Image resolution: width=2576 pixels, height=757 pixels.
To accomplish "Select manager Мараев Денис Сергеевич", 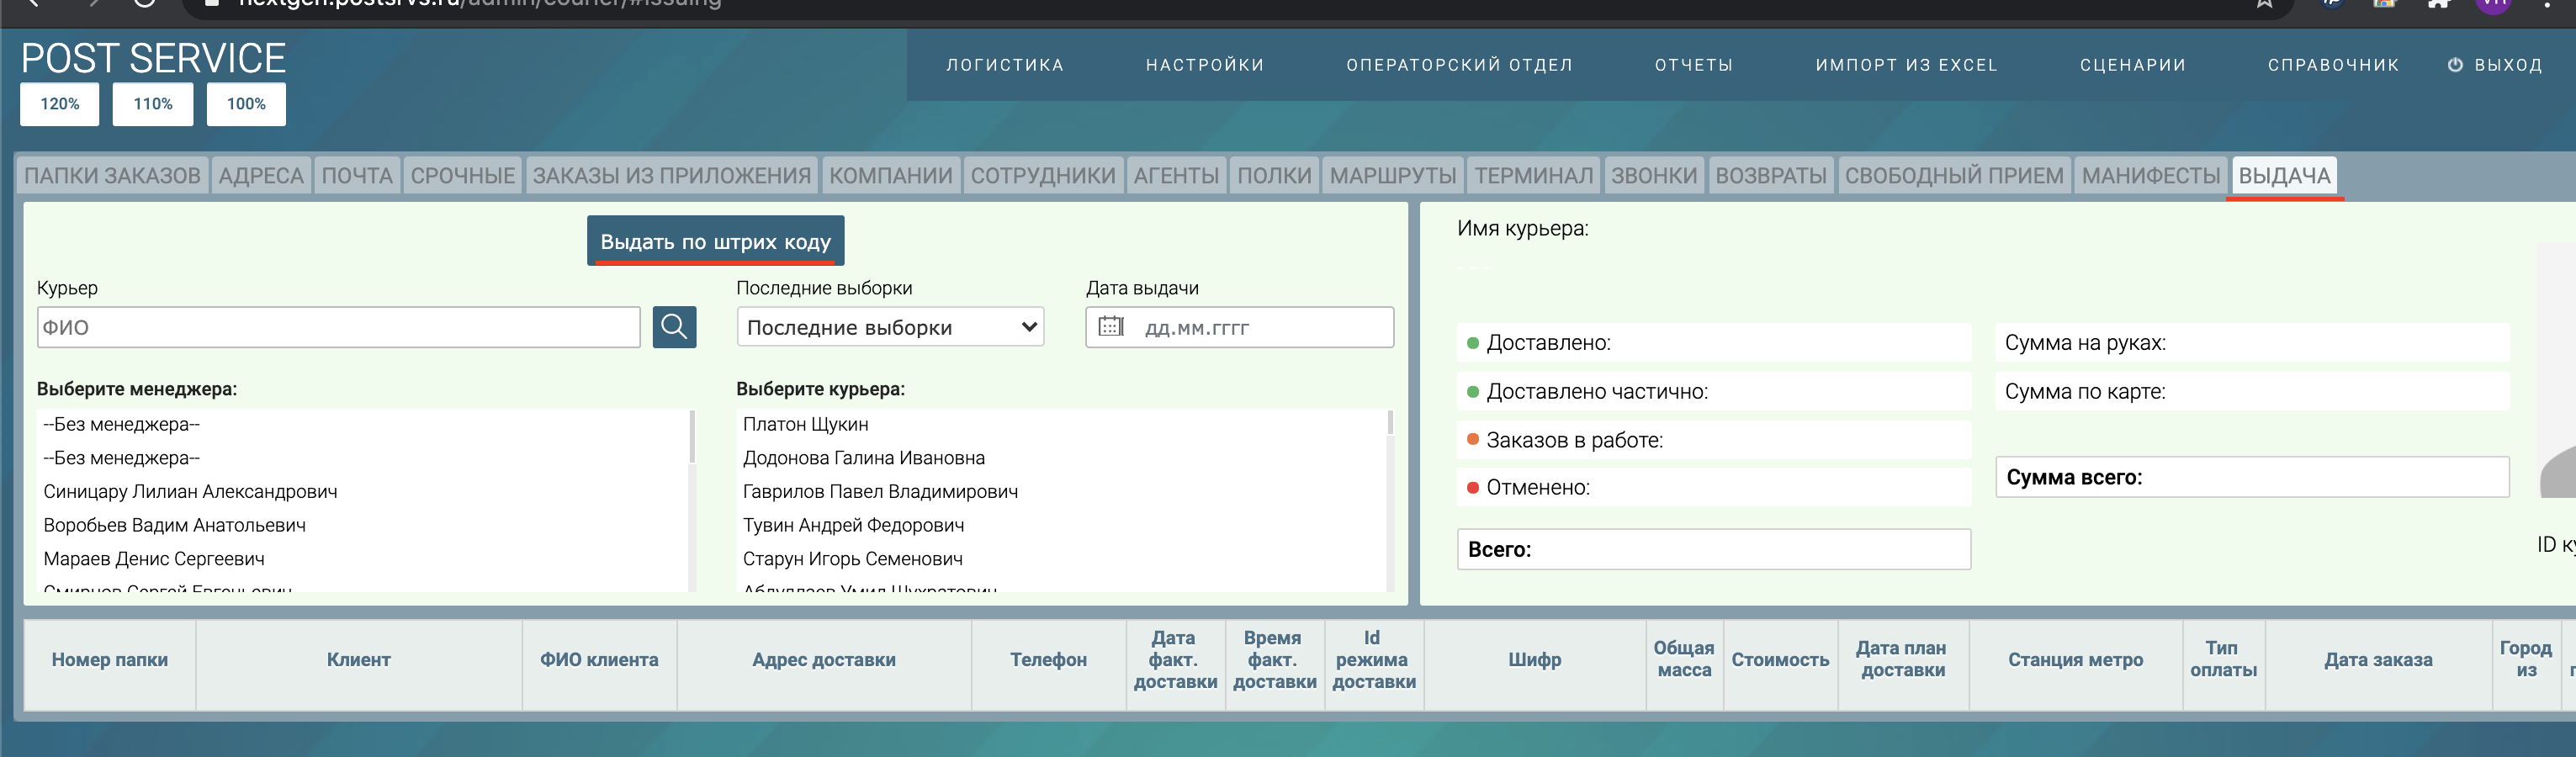I will (154, 559).
